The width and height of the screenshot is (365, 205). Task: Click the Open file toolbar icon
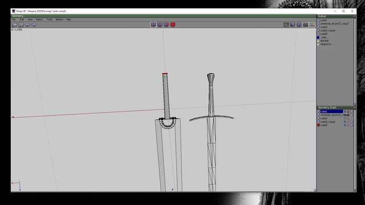[x=15, y=24]
